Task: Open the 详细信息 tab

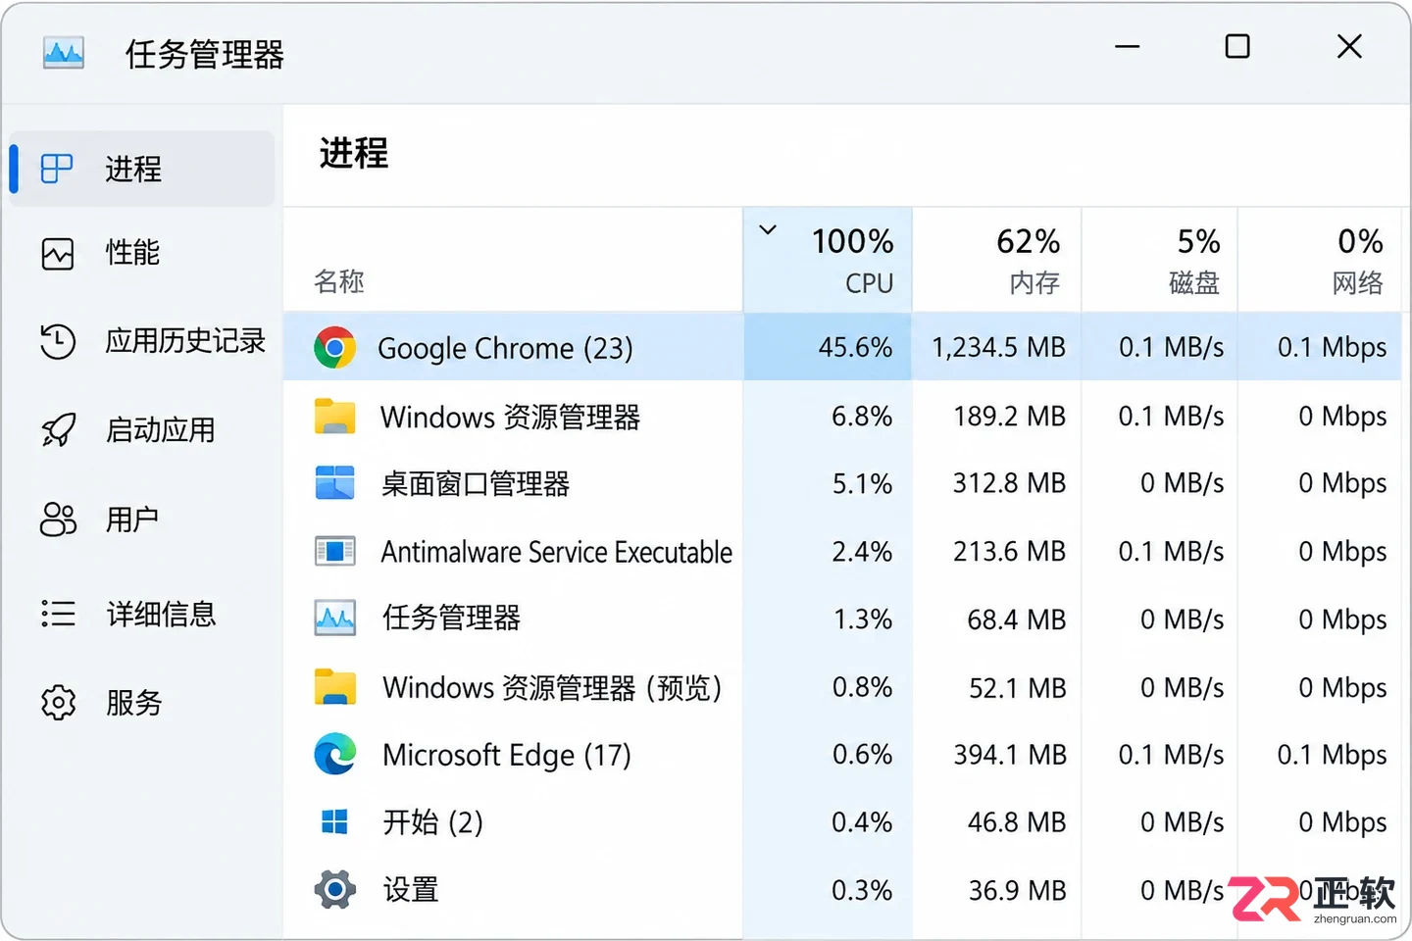Action: click(x=142, y=614)
